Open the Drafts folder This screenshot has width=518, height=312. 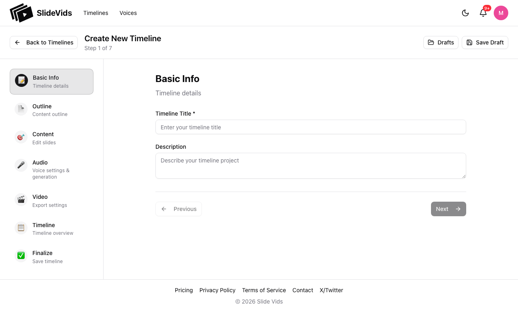coord(441,42)
